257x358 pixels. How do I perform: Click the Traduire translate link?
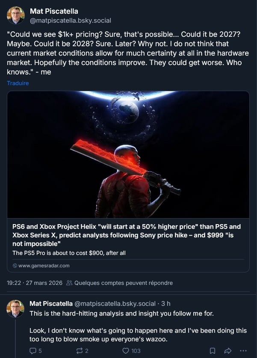coord(18,83)
